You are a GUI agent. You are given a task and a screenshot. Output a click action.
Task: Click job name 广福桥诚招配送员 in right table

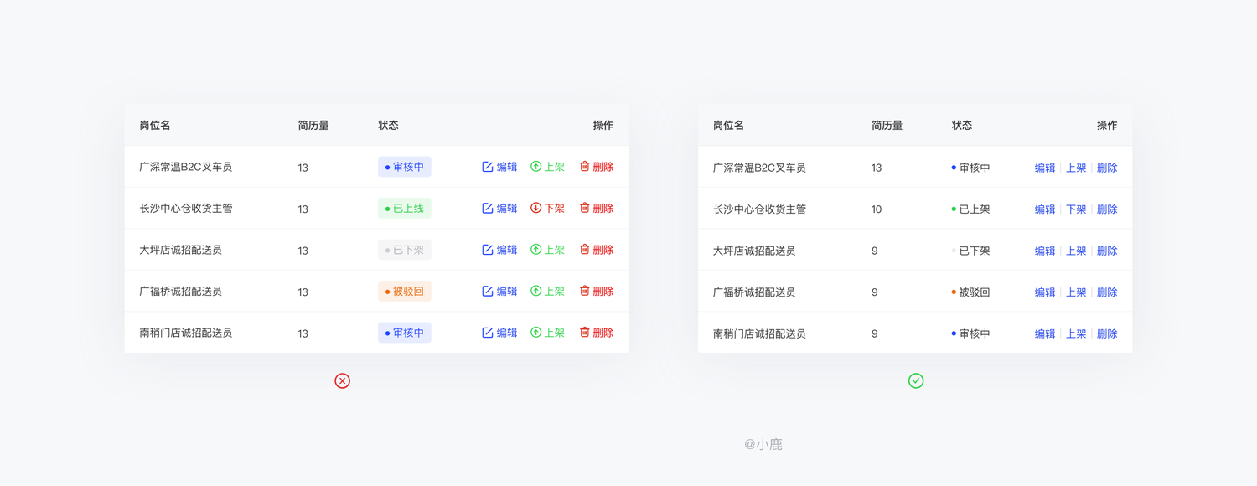[x=754, y=292]
